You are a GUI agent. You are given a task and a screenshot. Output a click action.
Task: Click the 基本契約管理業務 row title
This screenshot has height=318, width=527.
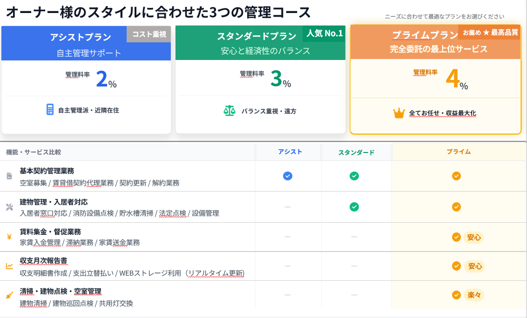click(47, 171)
